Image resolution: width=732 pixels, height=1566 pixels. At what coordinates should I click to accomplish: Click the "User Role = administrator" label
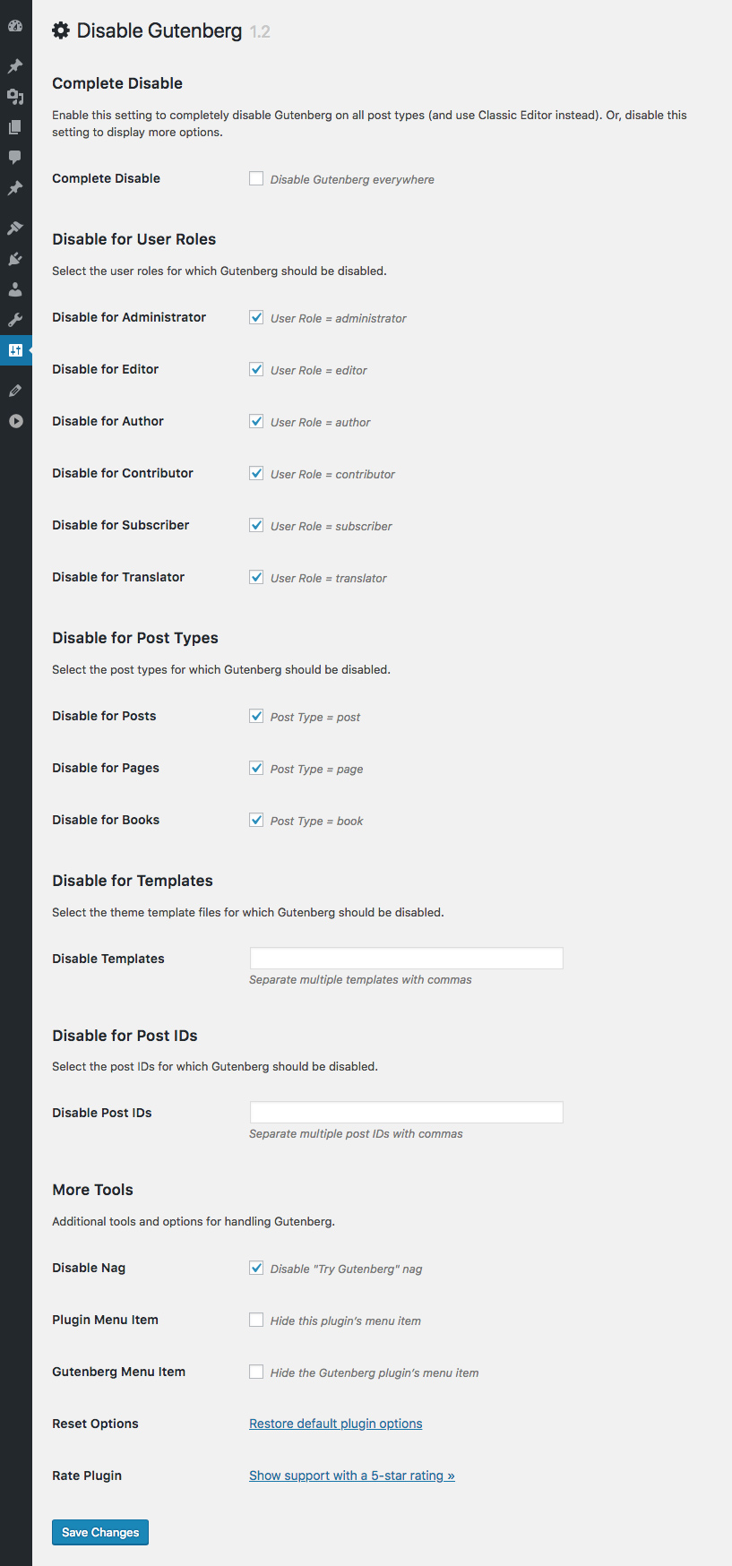click(x=339, y=318)
